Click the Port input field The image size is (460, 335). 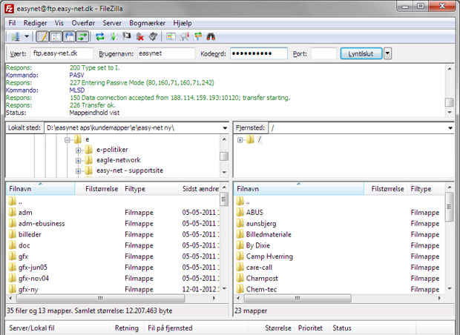tap(323, 53)
